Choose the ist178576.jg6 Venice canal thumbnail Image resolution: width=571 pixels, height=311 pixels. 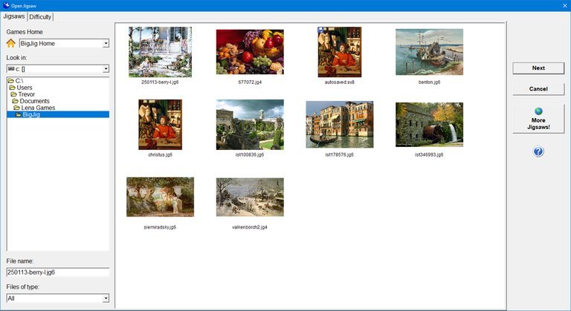[x=339, y=125]
